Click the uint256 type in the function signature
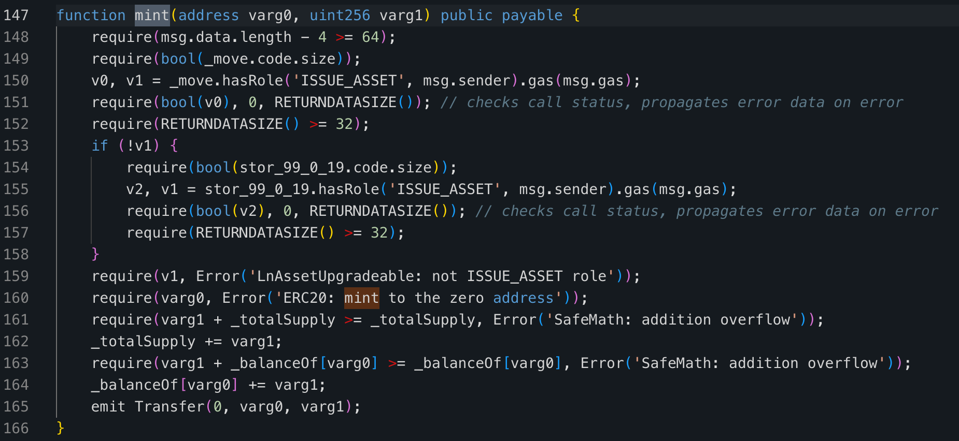 tap(340, 16)
